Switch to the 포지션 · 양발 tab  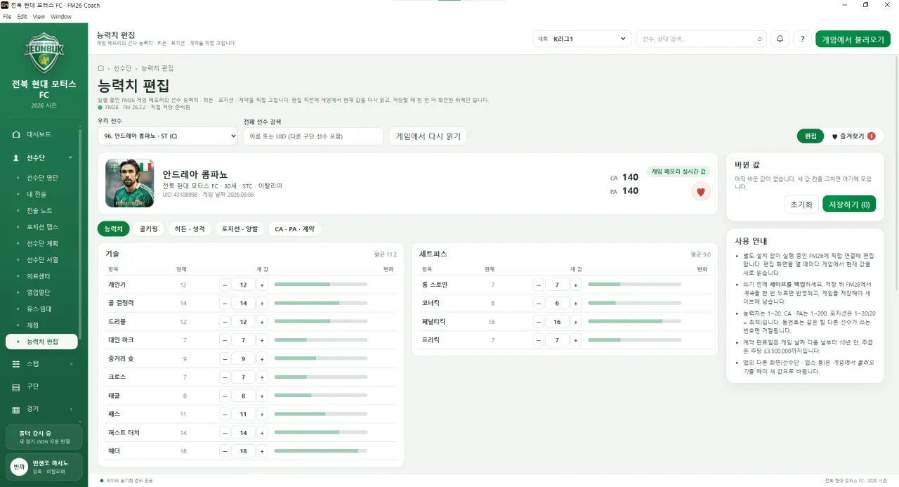[239, 229]
